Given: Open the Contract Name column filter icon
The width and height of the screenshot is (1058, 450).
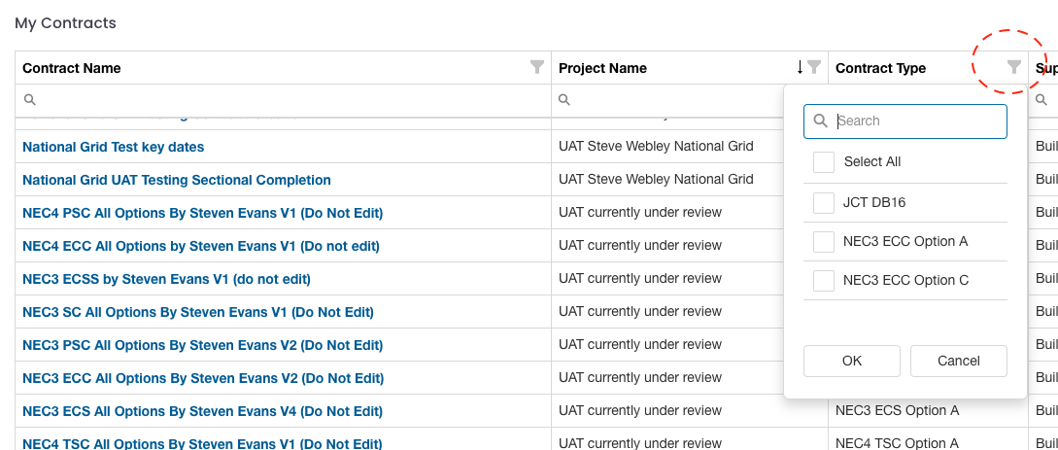Looking at the screenshot, I should click(x=537, y=67).
